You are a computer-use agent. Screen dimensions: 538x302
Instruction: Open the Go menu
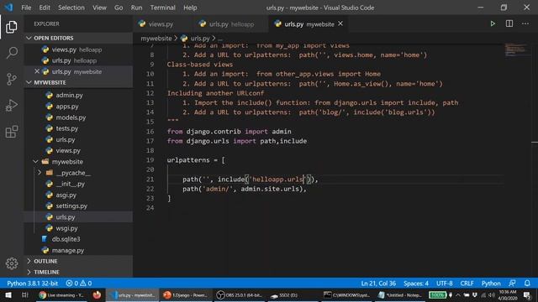click(119, 8)
